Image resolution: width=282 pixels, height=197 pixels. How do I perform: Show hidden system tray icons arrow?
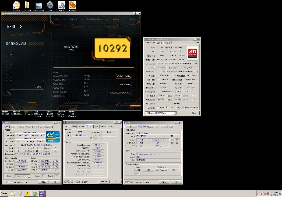click(258, 193)
